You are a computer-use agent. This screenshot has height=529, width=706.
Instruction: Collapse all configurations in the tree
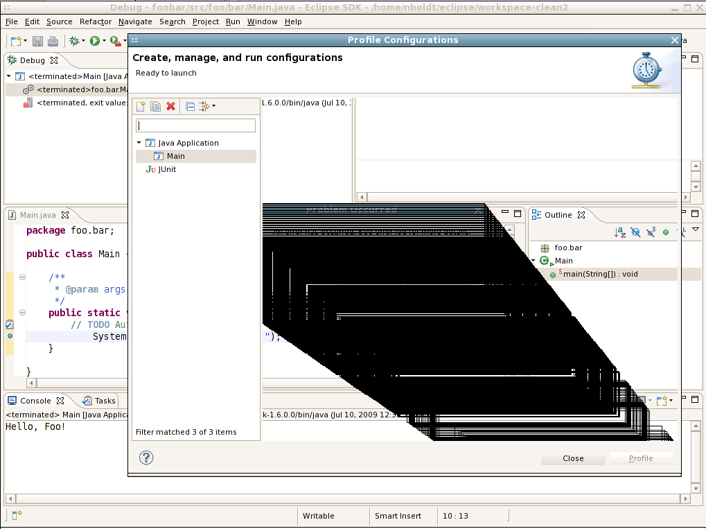pyautogui.click(x=190, y=106)
